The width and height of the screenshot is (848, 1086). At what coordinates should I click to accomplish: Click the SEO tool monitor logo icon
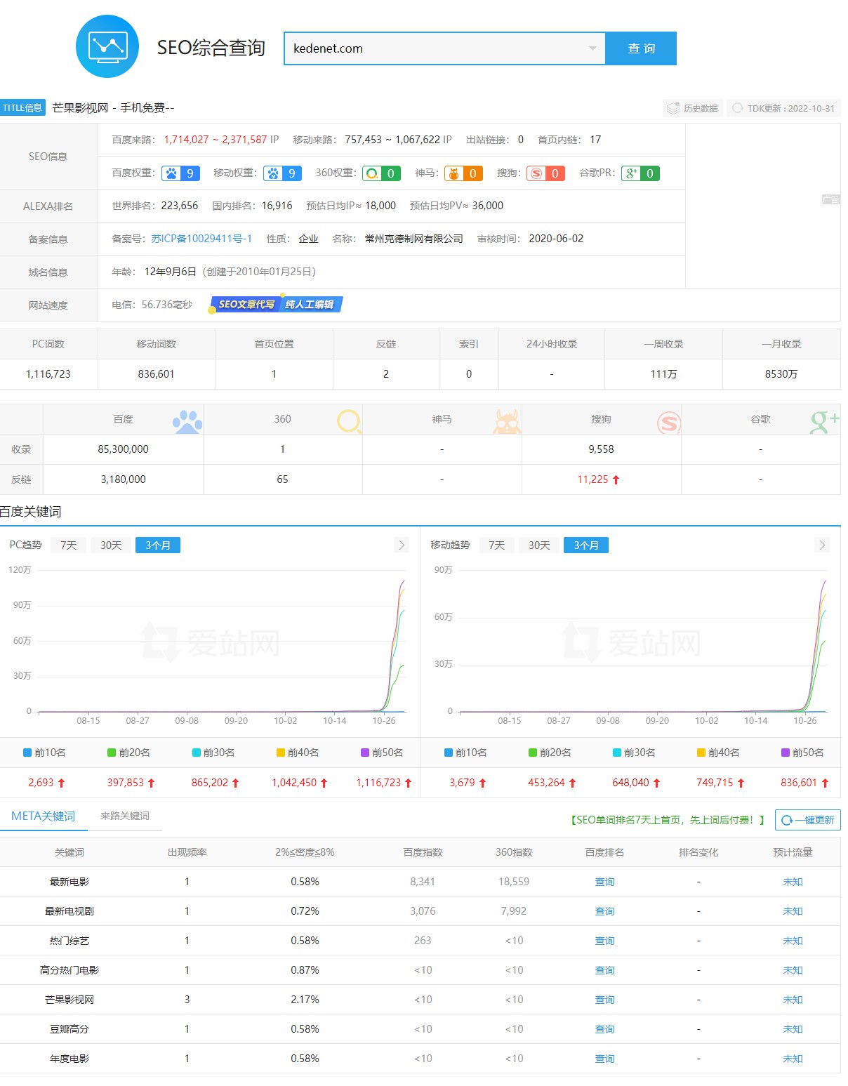[x=107, y=46]
